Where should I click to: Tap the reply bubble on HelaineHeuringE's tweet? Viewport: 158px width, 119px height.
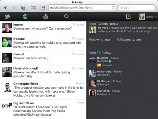[73, 68]
